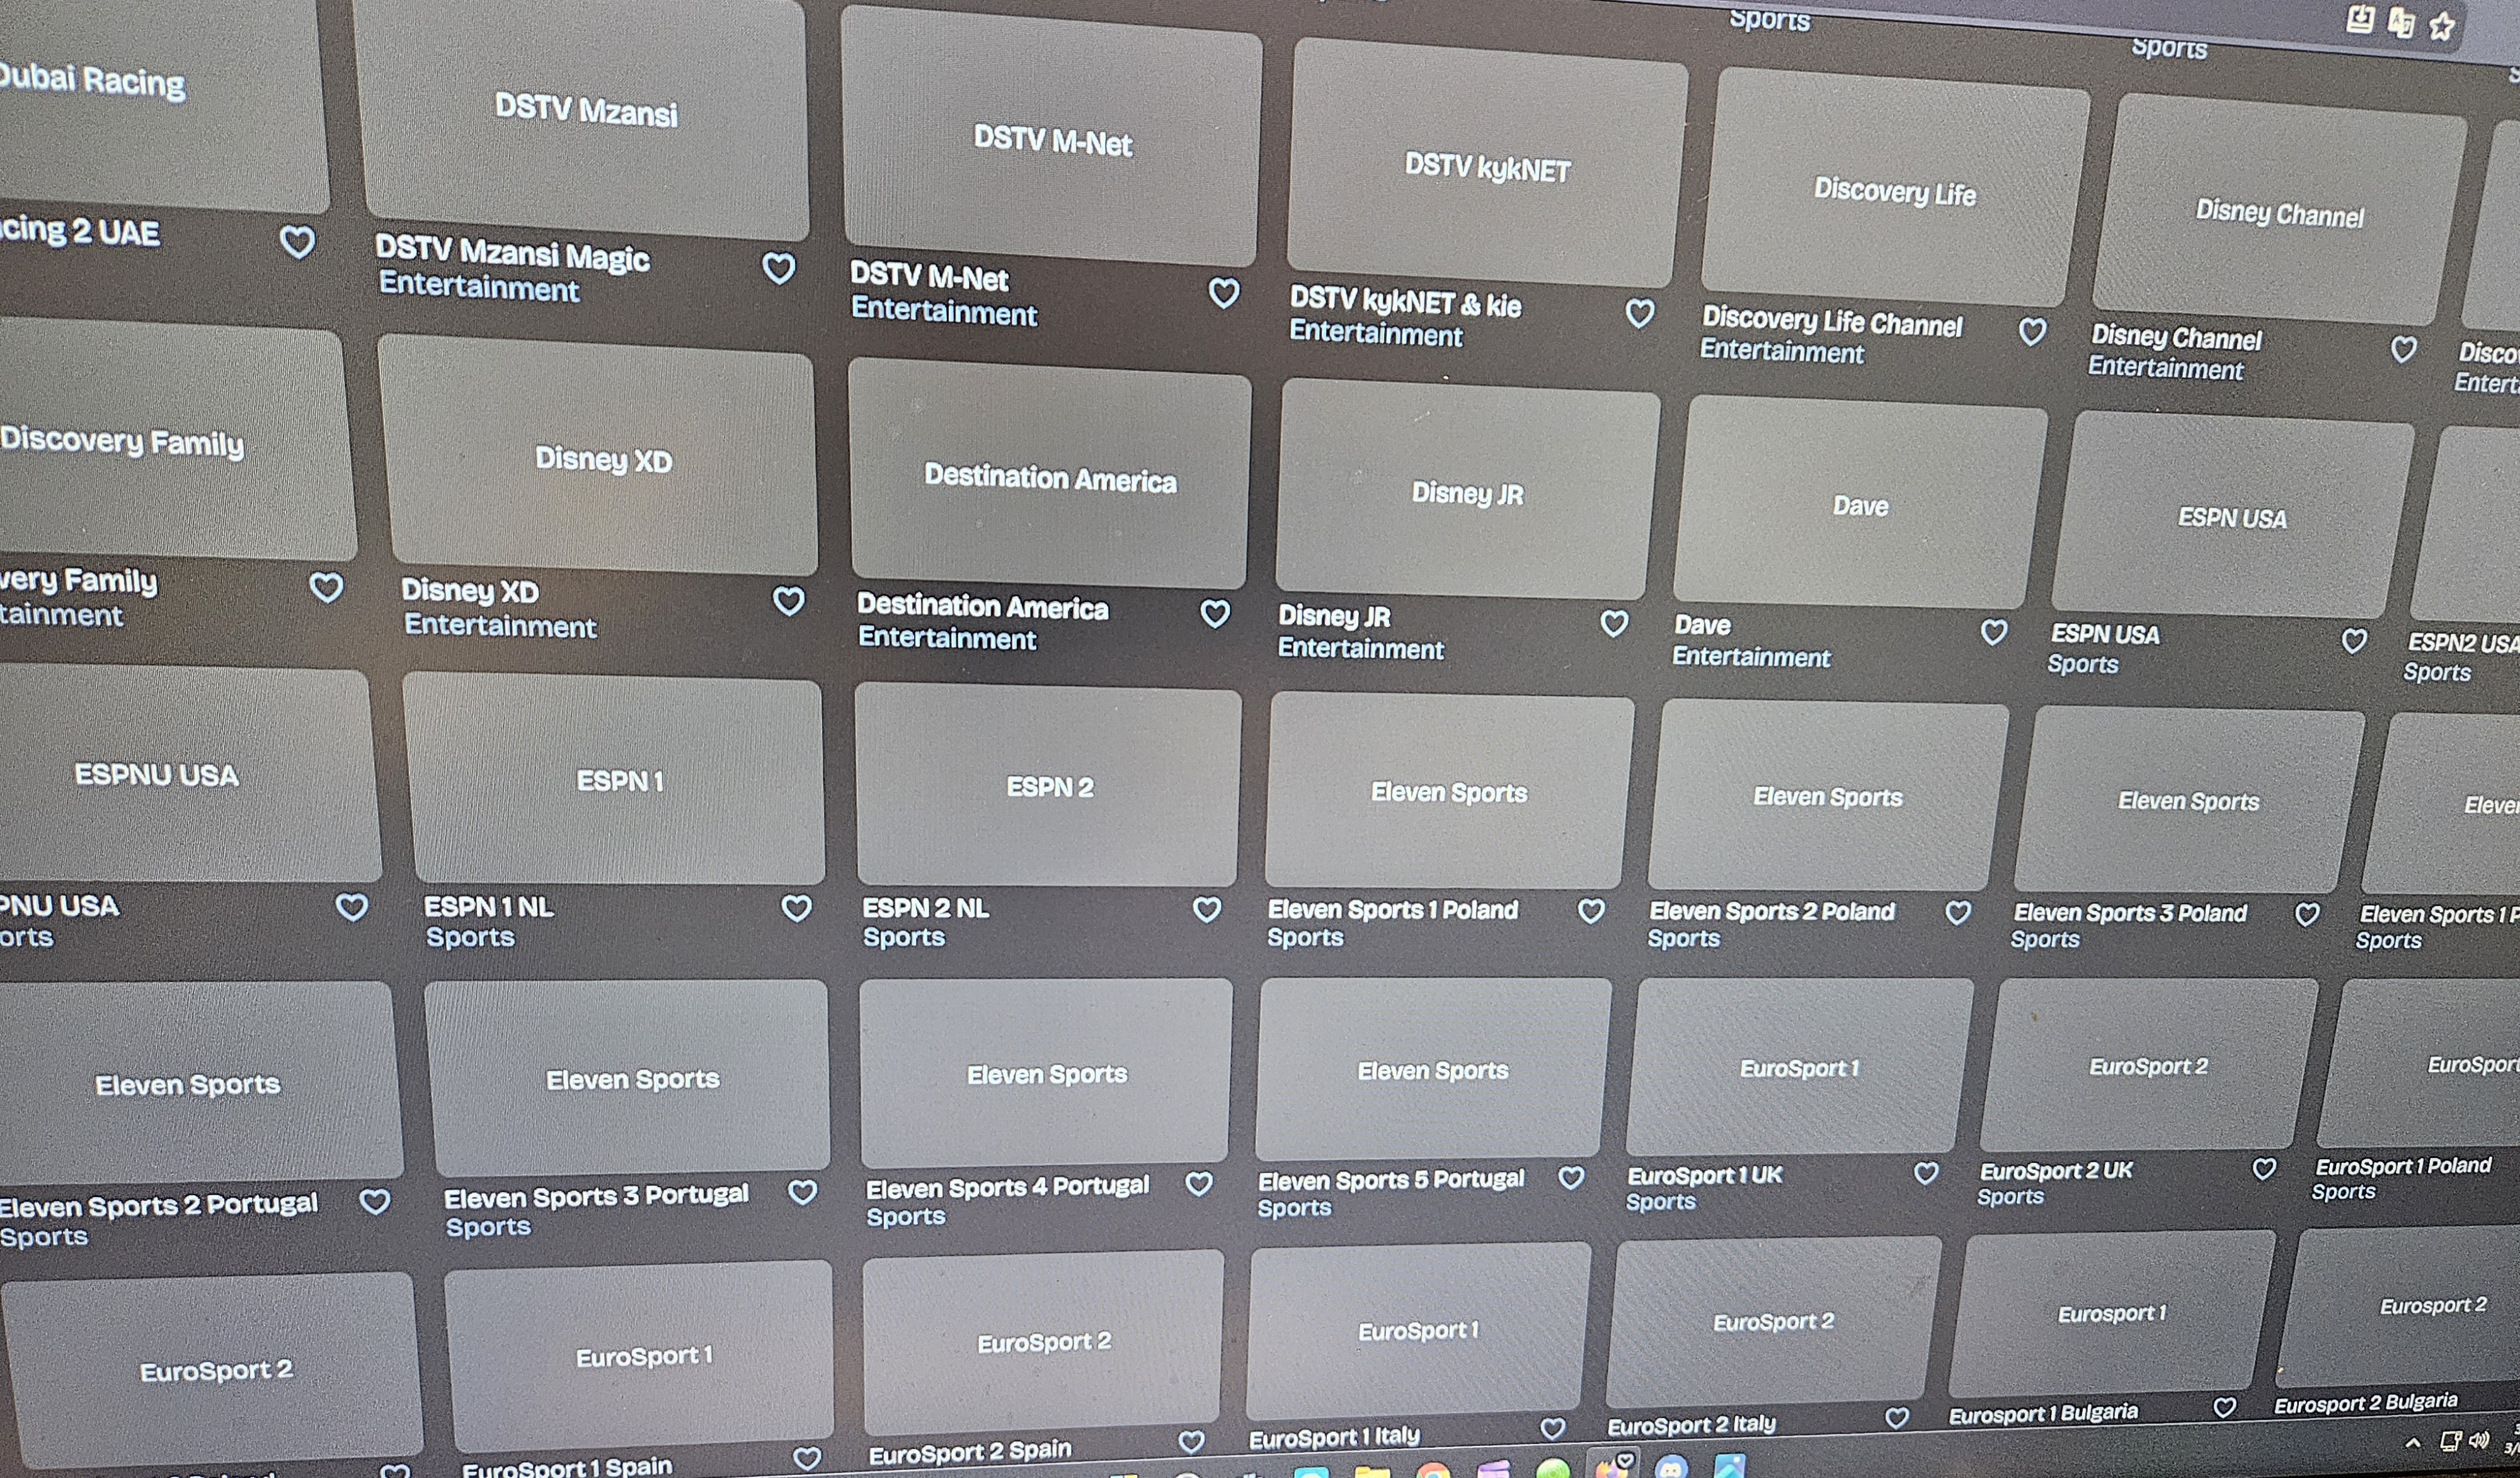Click the translate page icon
The image size is (2520, 1478).
point(2400,22)
